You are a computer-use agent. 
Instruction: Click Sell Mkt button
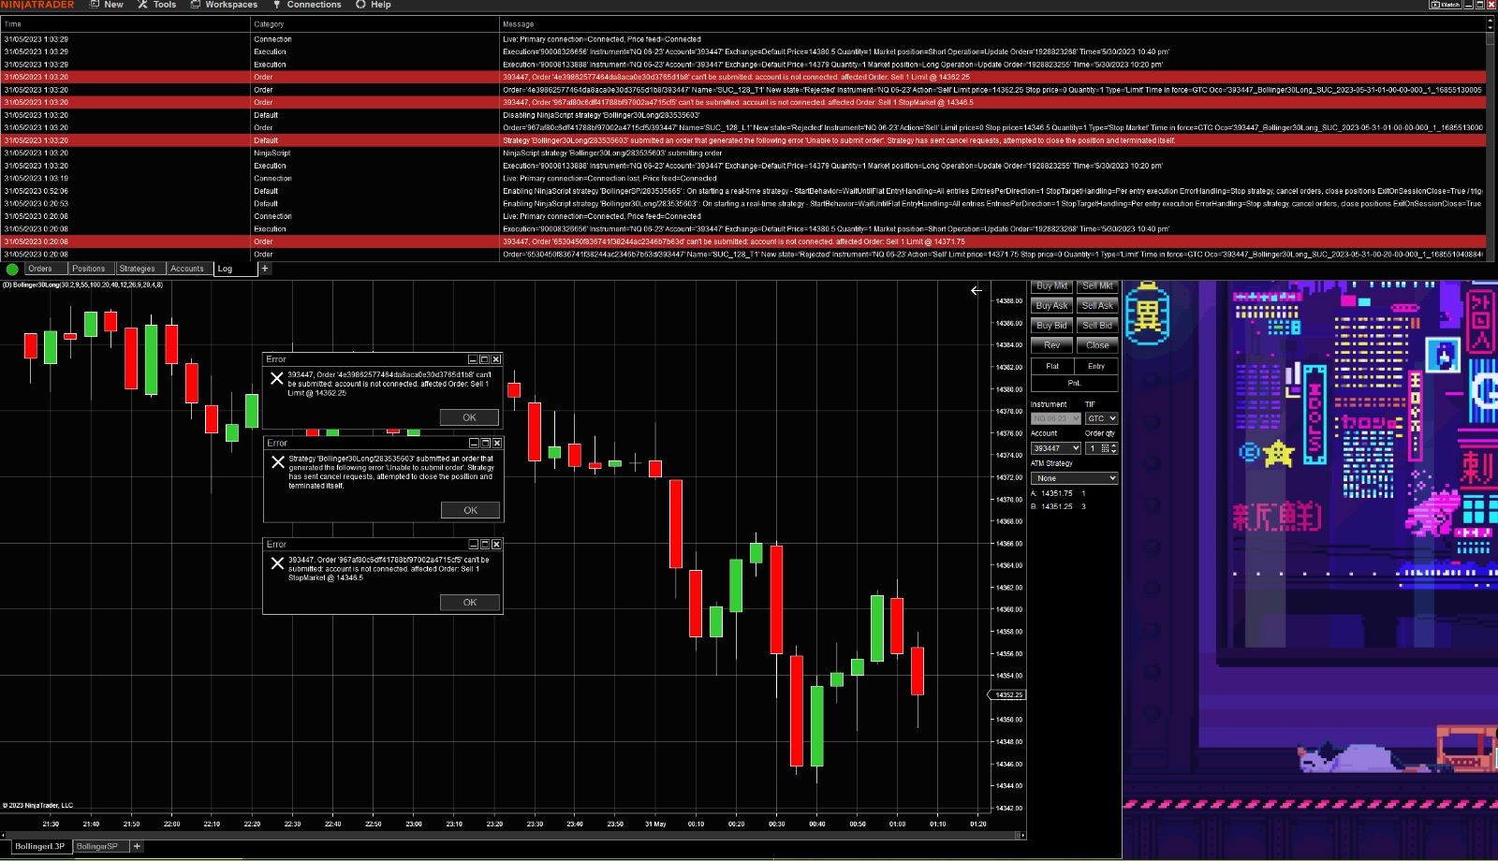[x=1097, y=285]
